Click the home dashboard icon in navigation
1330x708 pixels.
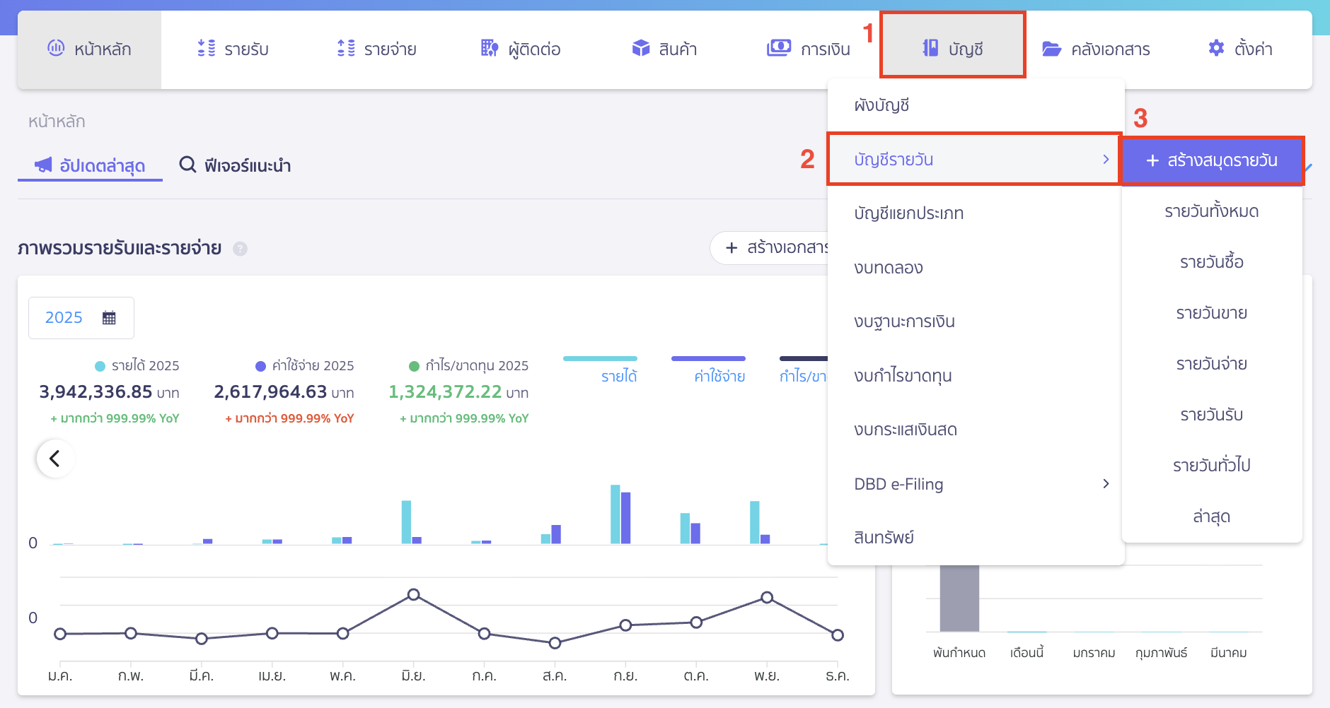[x=56, y=48]
